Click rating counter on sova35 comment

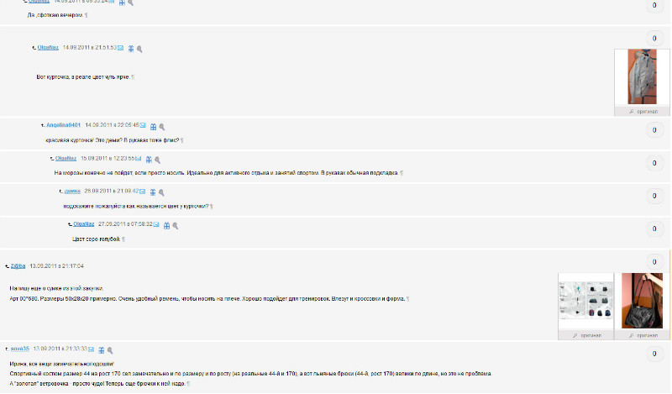point(654,355)
